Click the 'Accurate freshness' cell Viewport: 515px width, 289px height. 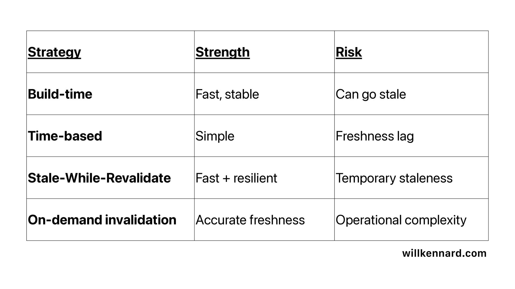tap(264, 220)
